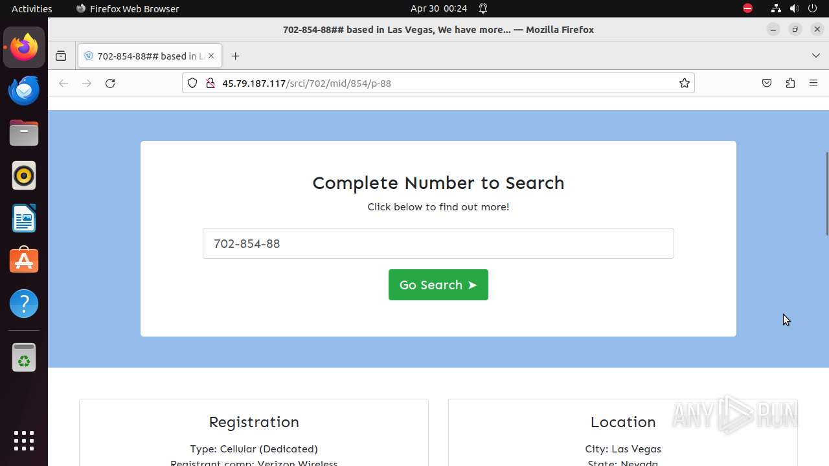This screenshot has height=466, width=829.
Task: Launch Thunderbird Mail from the dock
Action: tap(24, 90)
